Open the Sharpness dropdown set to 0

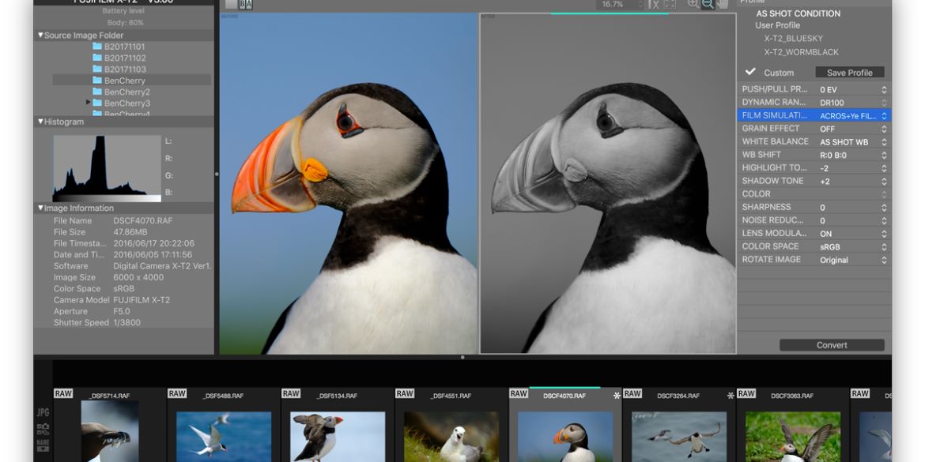coord(853,208)
